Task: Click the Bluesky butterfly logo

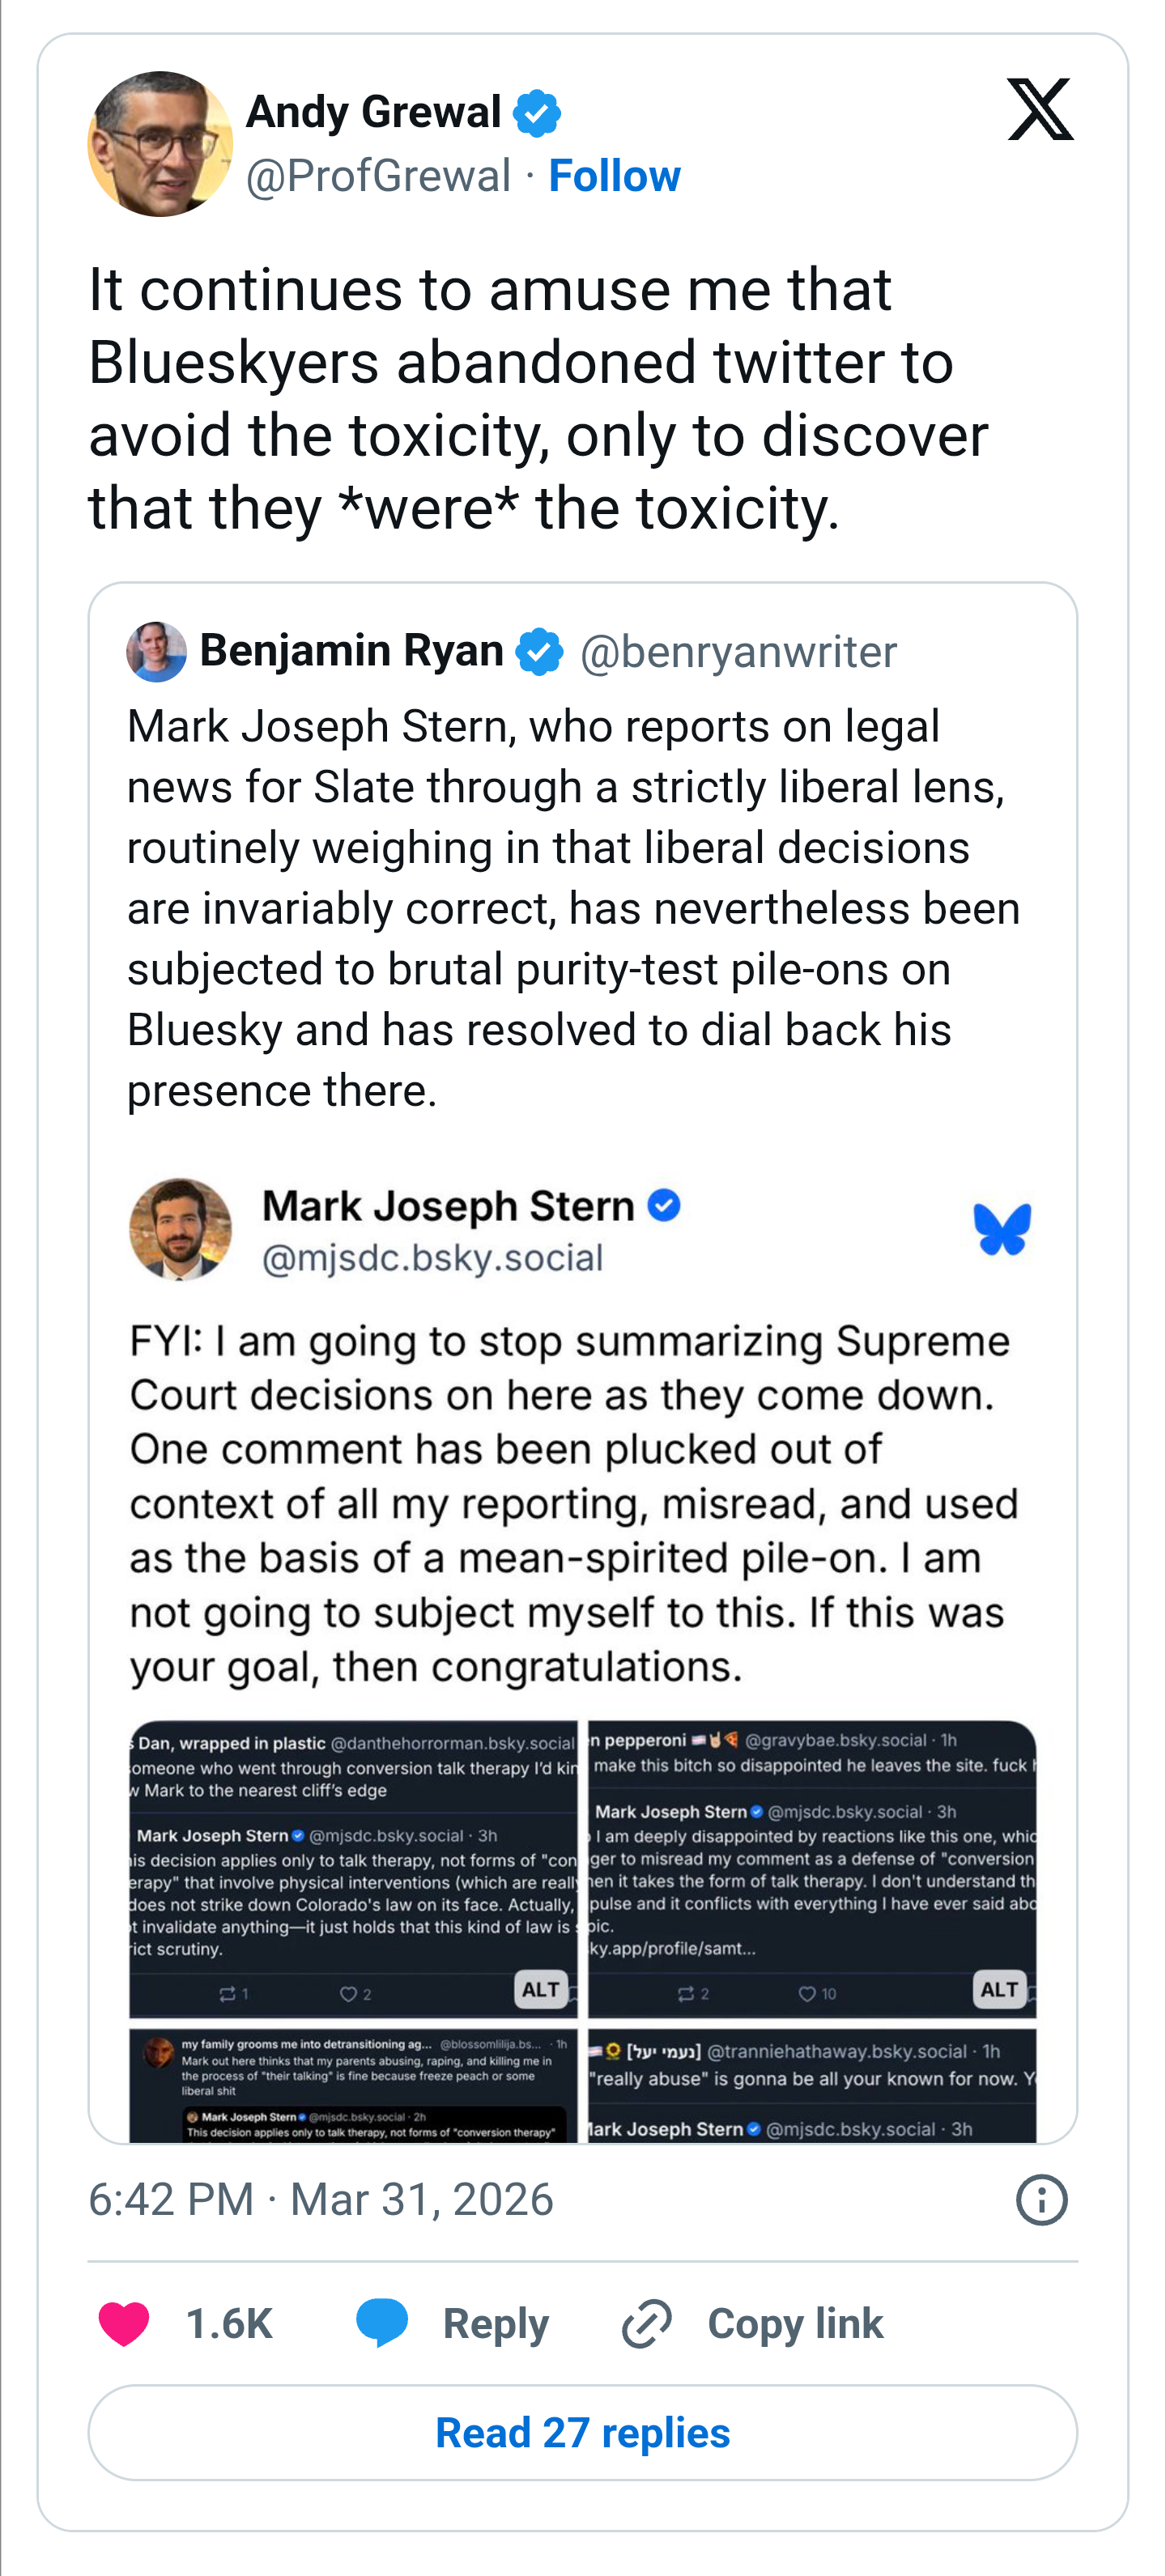Action: [x=1002, y=1229]
